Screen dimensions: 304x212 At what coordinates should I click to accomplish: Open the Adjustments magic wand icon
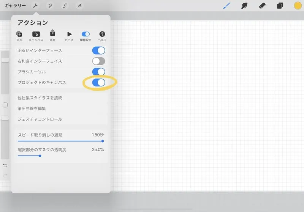pyautogui.click(x=50, y=6)
